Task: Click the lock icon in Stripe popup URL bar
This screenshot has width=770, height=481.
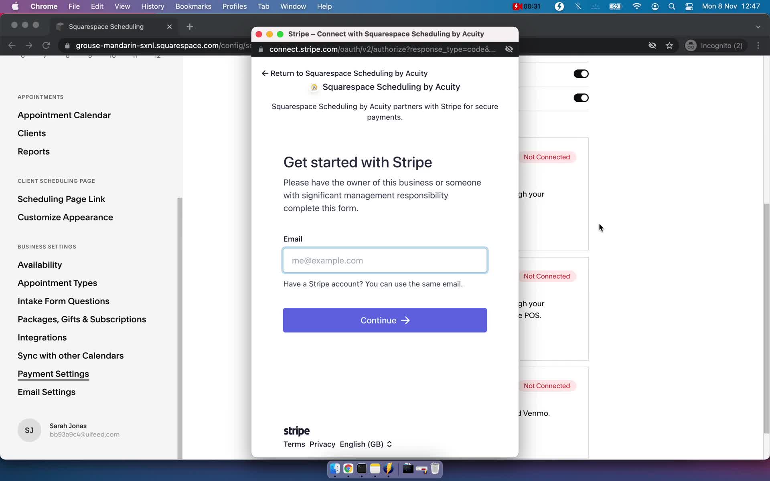Action: coord(261,49)
